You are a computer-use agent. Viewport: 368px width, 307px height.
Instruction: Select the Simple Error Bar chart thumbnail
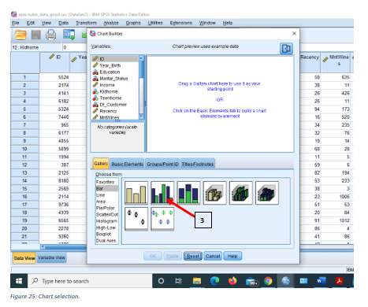click(136, 219)
